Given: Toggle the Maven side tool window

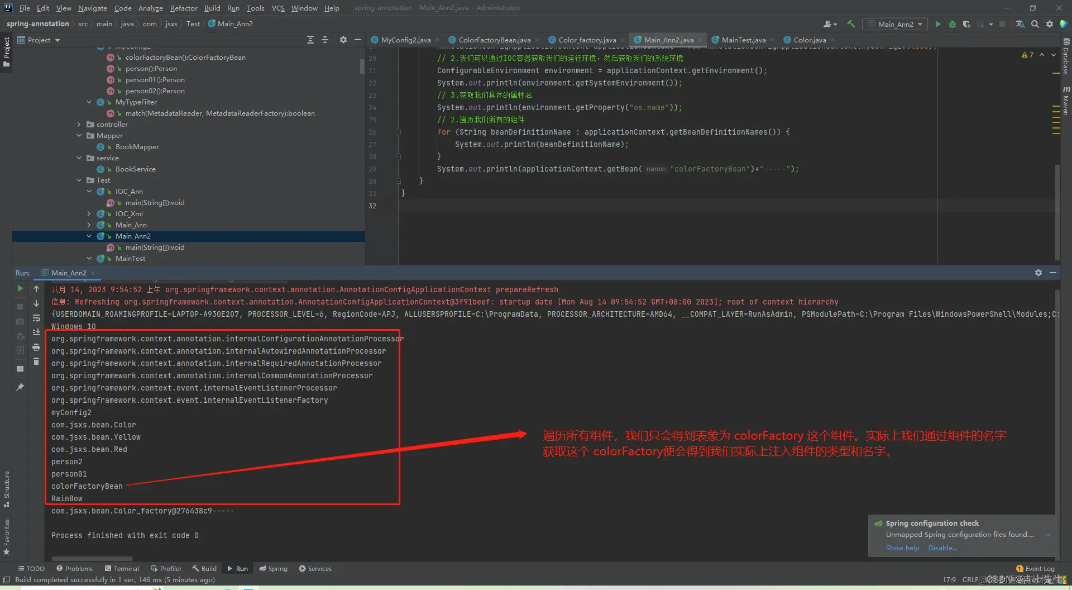Looking at the screenshot, I should [x=1066, y=101].
